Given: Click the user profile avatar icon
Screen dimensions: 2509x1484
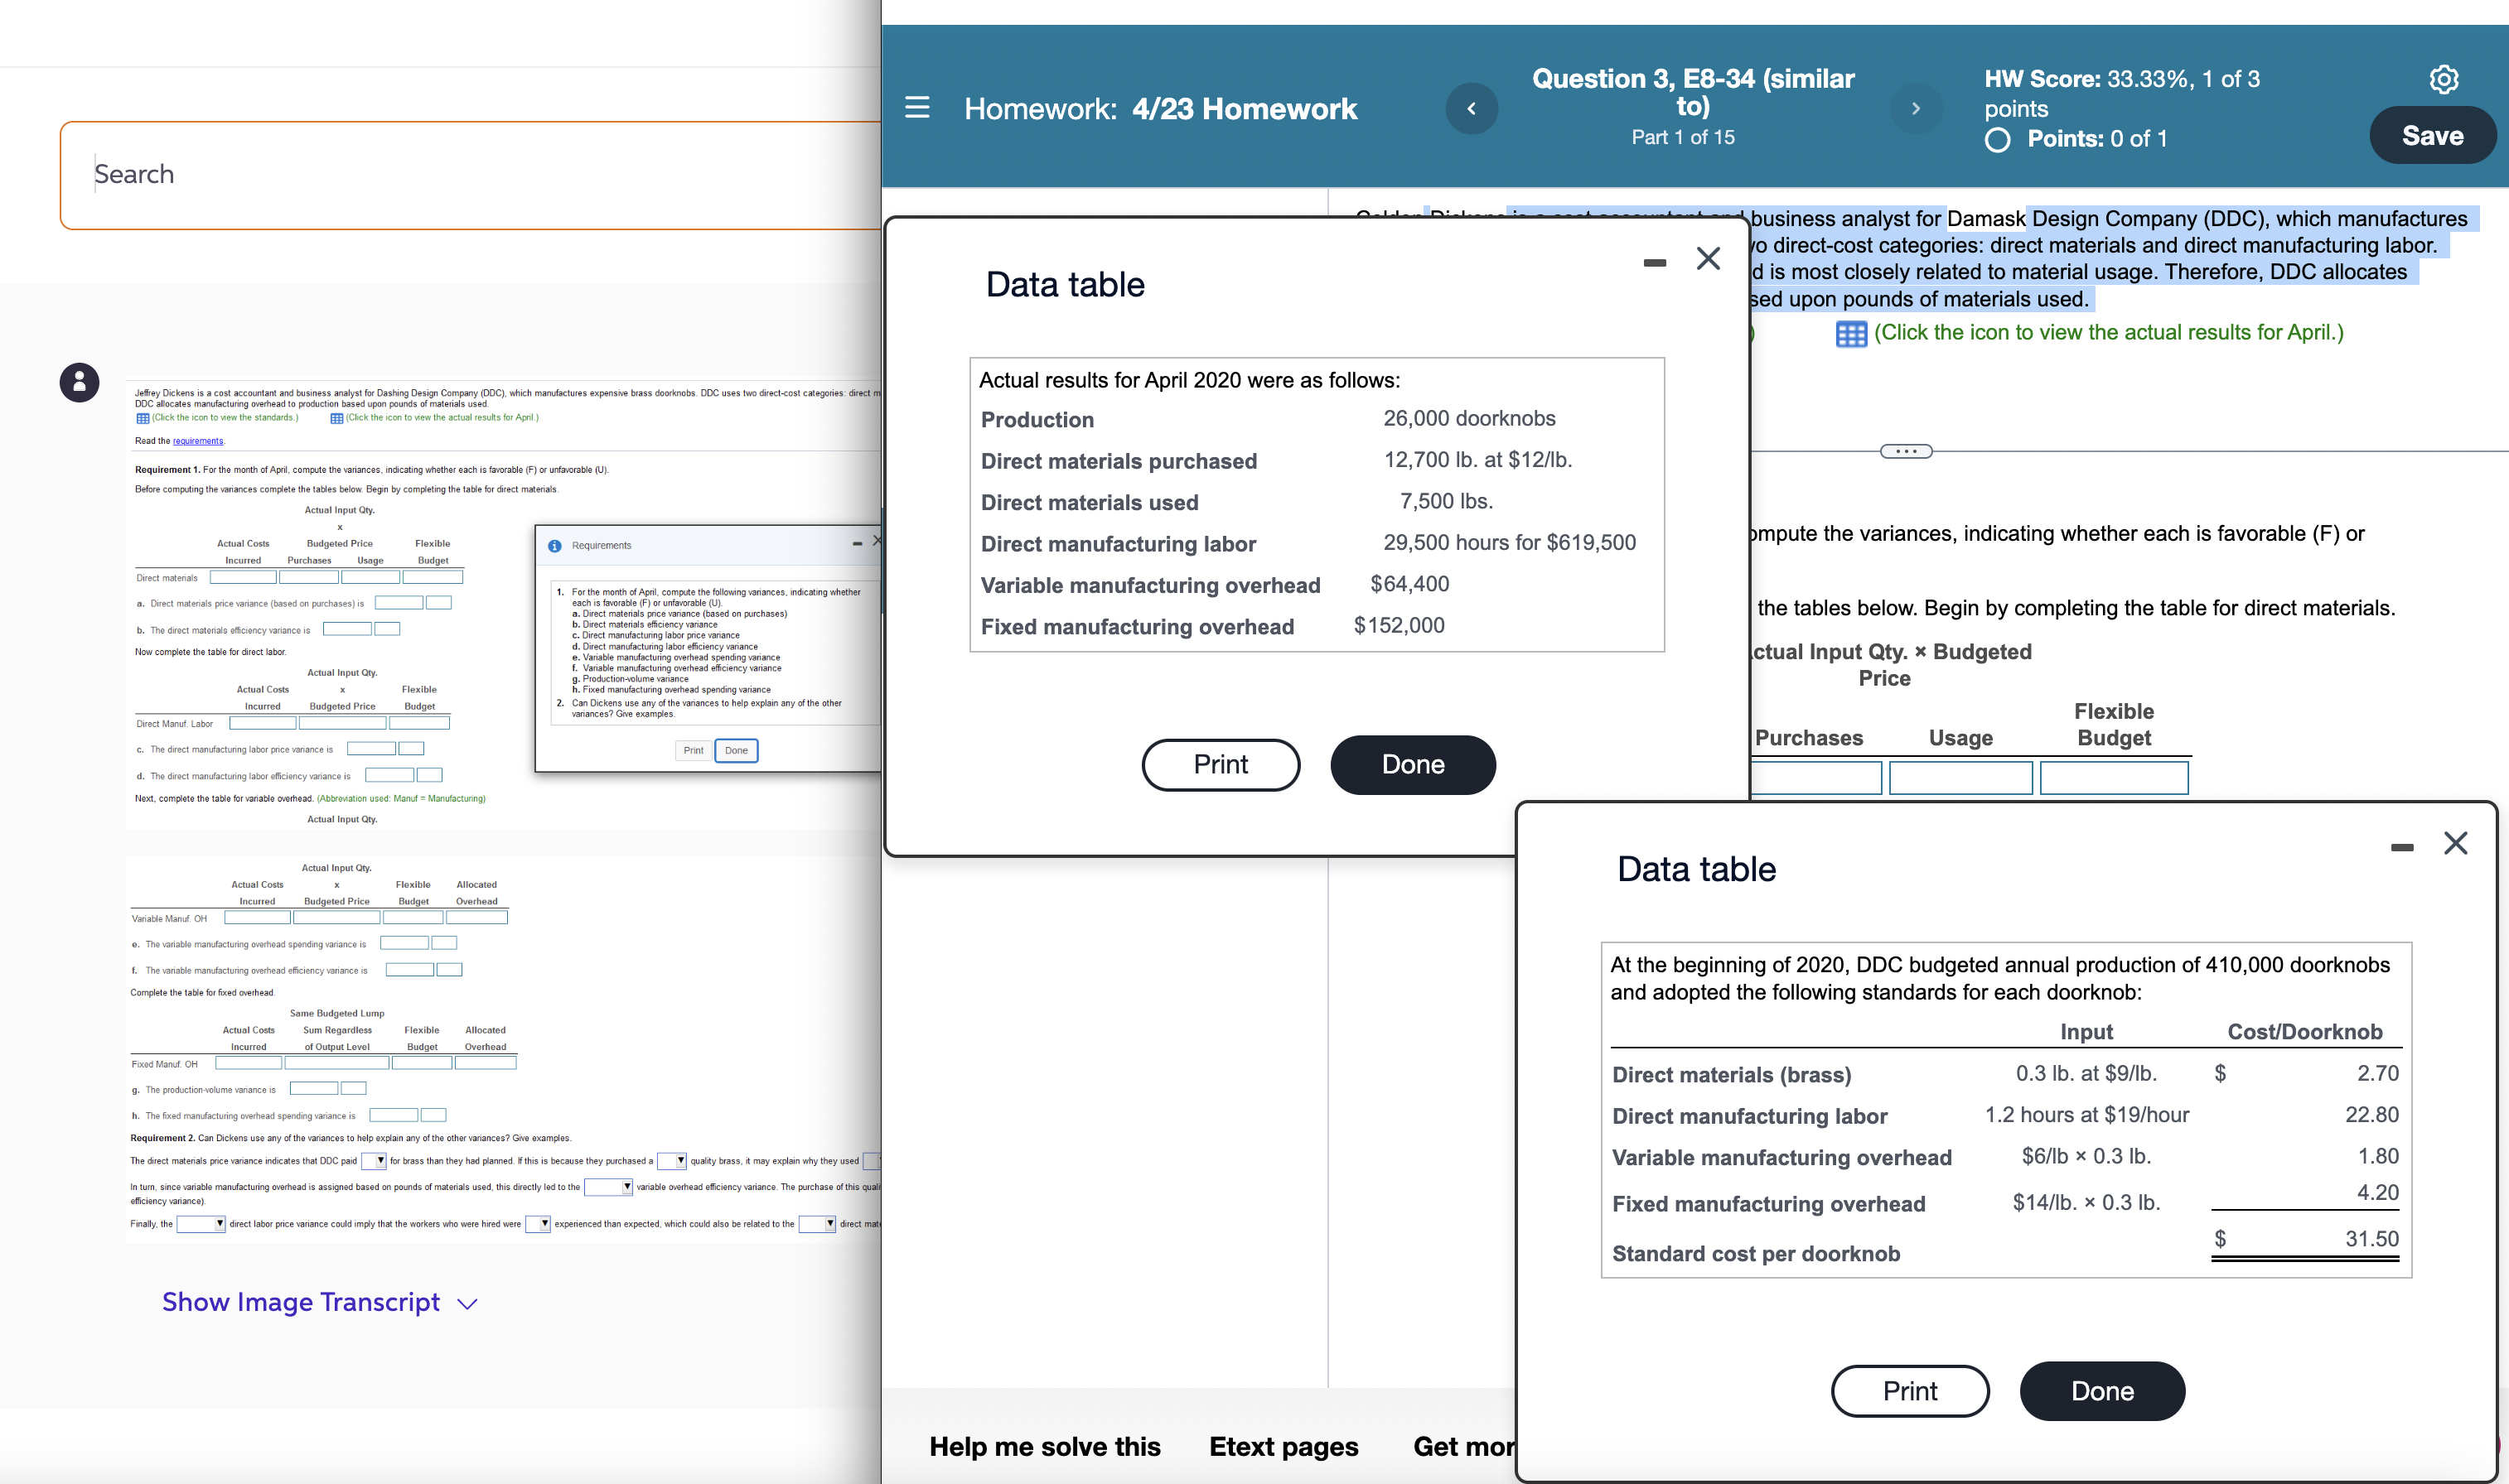Looking at the screenshot, I should point(79,382).
